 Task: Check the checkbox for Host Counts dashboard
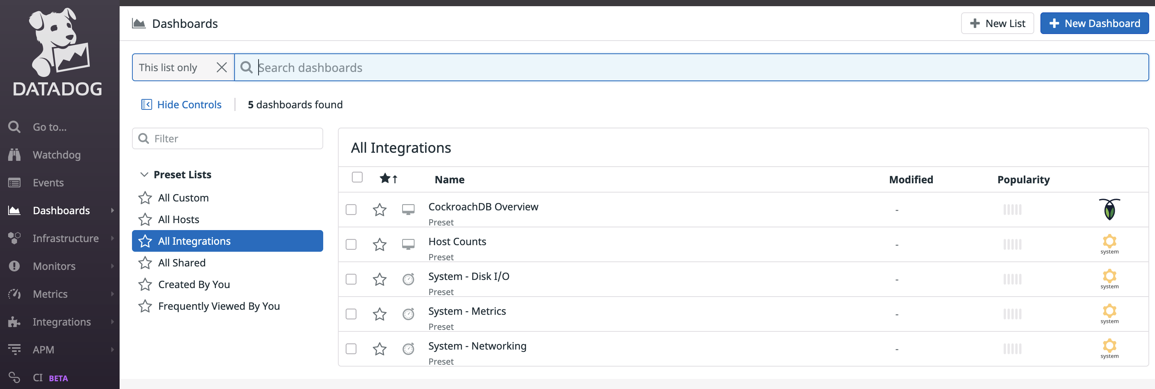(351, 244)
